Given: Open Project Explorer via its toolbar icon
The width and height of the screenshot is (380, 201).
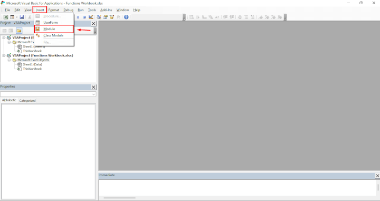Looking at the screenshot, I should (99, 17).
